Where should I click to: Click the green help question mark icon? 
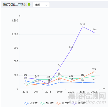(29, 4)
